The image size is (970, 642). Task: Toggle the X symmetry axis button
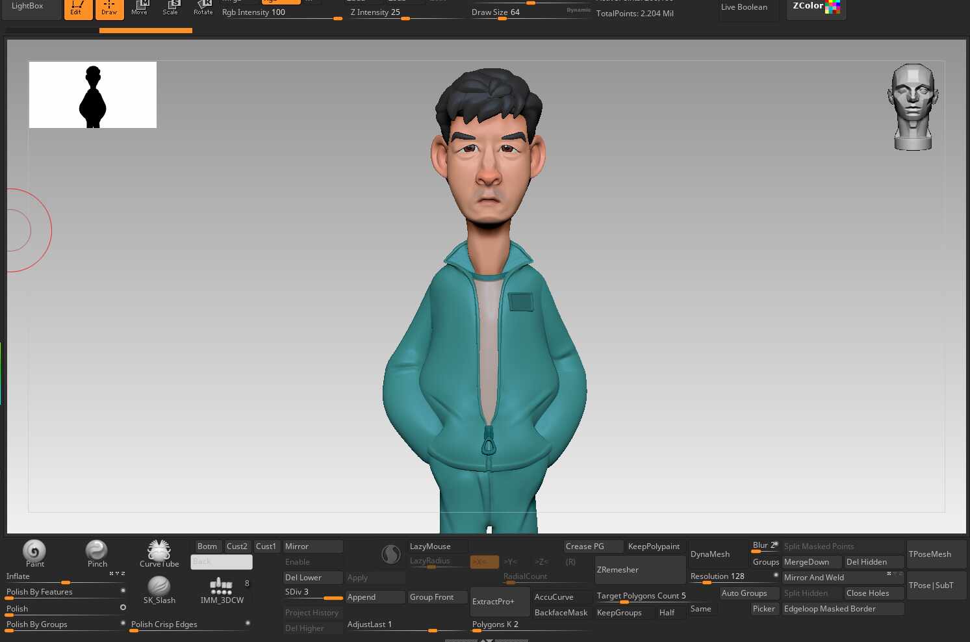484,562
